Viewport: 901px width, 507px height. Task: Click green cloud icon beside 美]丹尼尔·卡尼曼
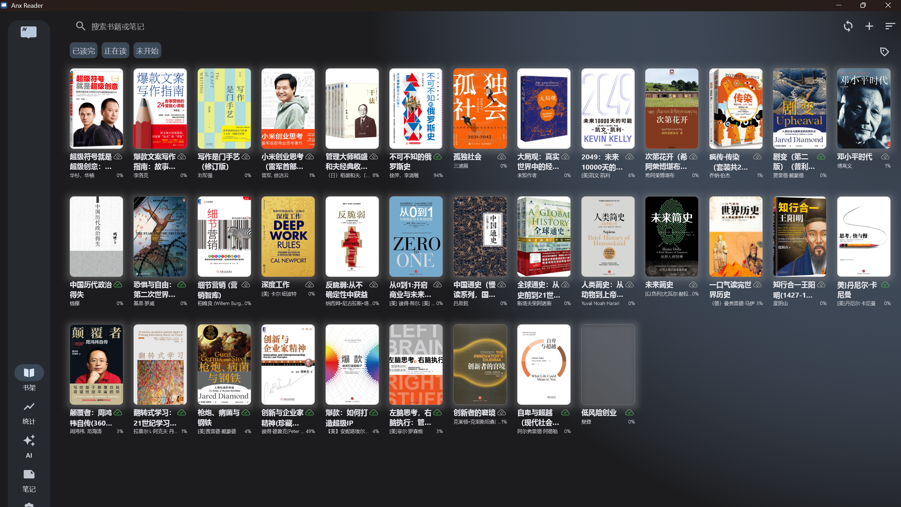885,284
